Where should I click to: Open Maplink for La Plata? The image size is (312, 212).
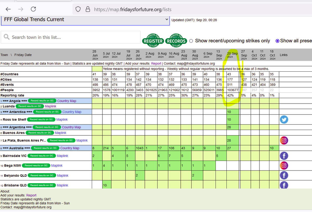coord(82,140)
